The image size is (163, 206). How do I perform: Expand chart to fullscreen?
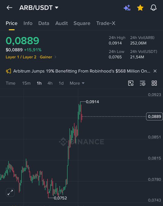(x=10, y=192)
